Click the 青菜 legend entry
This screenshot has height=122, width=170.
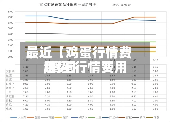[x=47, y=117]
